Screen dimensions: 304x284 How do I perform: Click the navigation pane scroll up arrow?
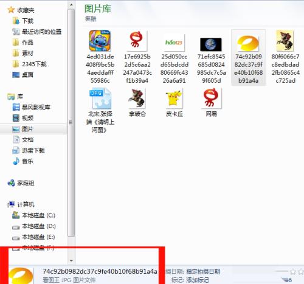coord(71,4)
